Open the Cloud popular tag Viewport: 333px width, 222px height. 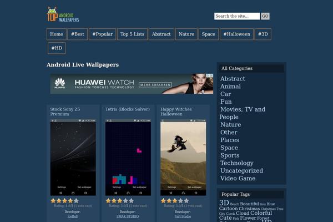243,213
